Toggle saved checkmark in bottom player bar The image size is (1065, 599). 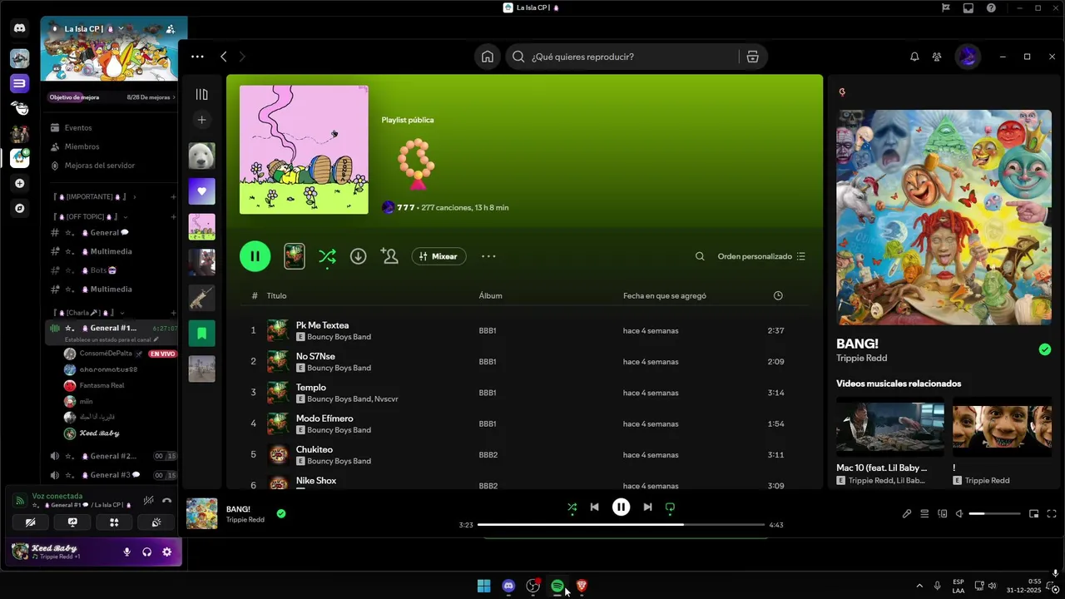(281, 513)
